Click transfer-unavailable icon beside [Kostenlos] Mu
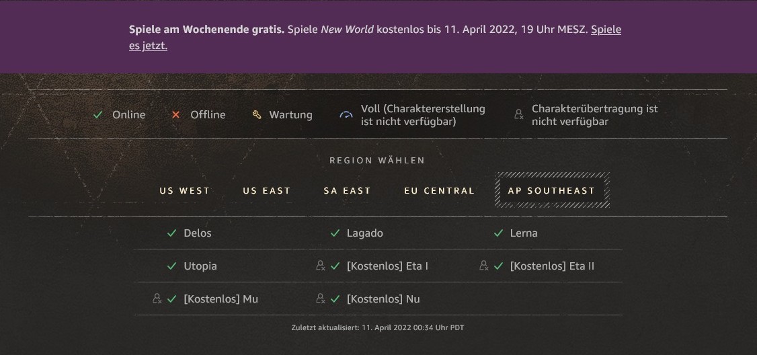This screenshot has height=355, width=757. [x=157, y=299]
